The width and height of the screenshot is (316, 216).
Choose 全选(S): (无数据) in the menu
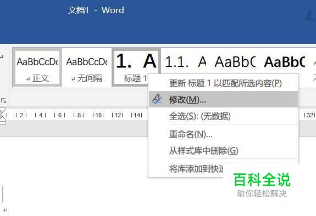pos(223,116)
